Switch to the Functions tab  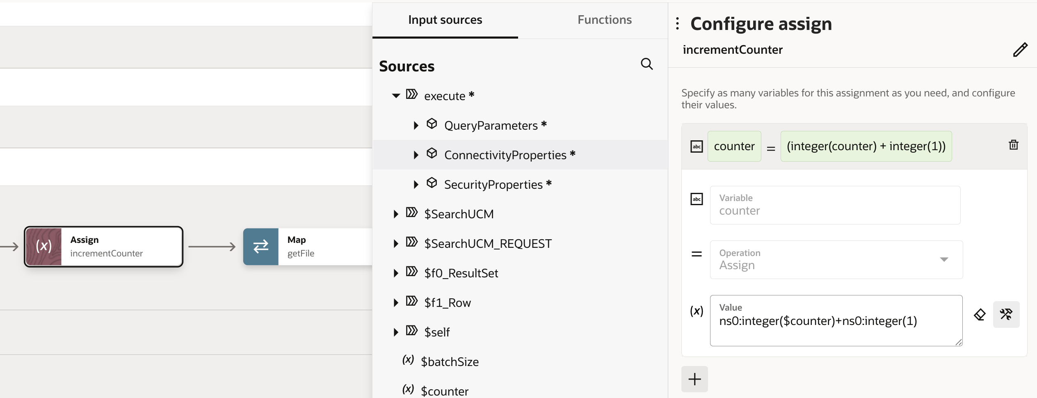pyautogui.click(x=604, y=20)
